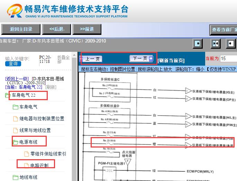This screenshot has width=237, height=181.
Task: Click page icon beside 继电器与控制装置位置
Action: (16, 119)
